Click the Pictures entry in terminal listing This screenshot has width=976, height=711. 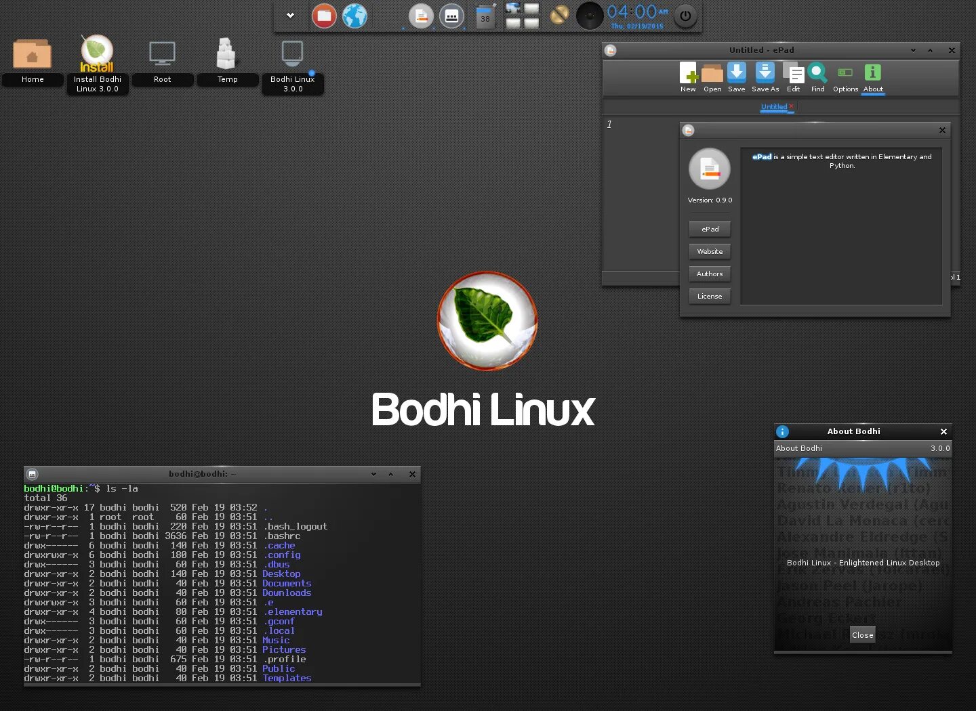(284, 649)
